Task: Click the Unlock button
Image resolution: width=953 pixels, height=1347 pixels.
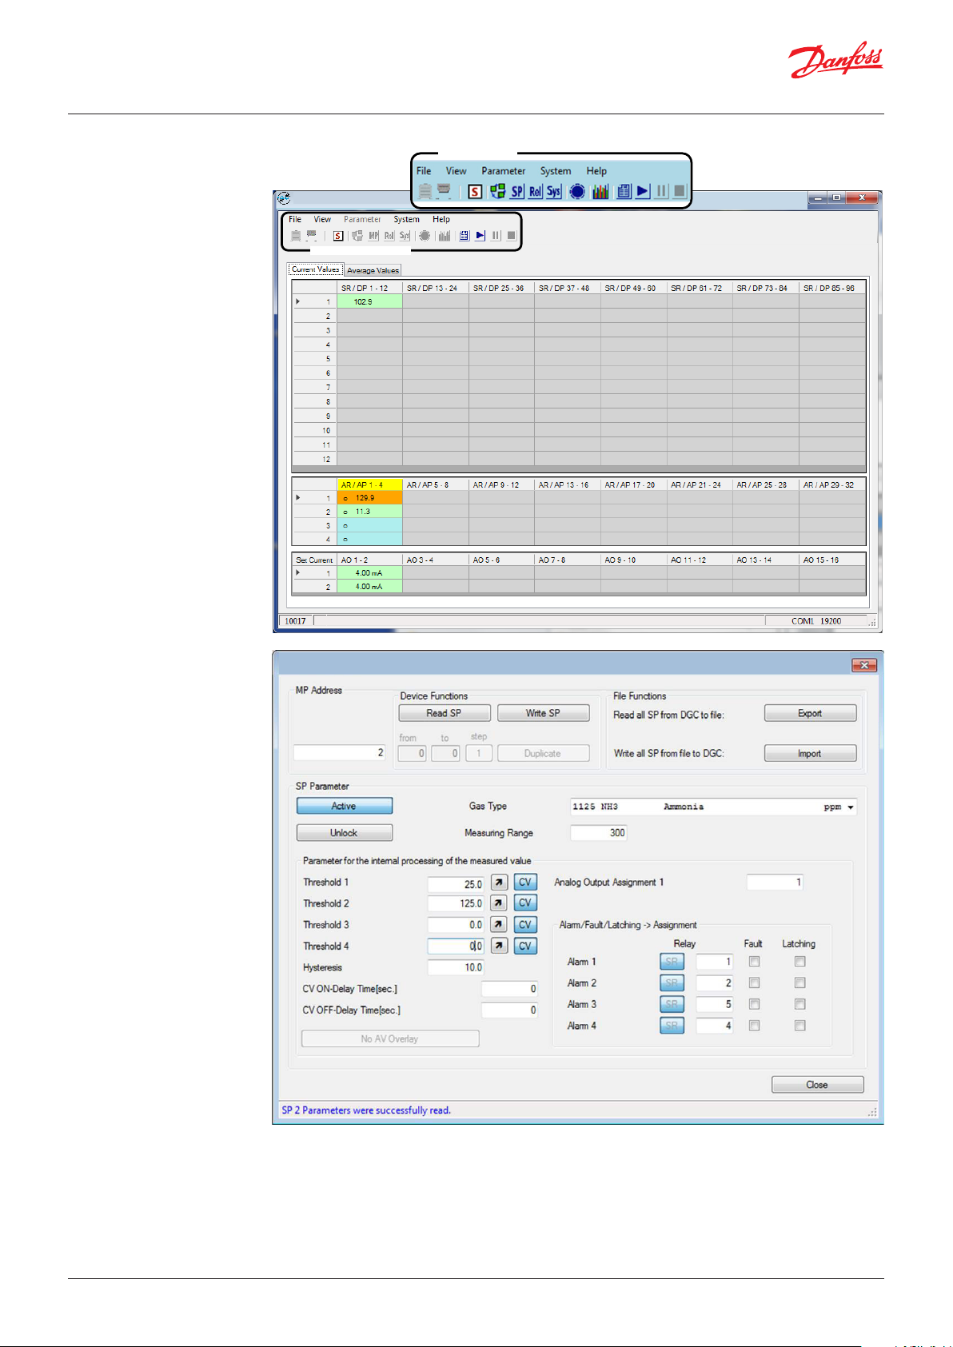Action: point(345,833)
